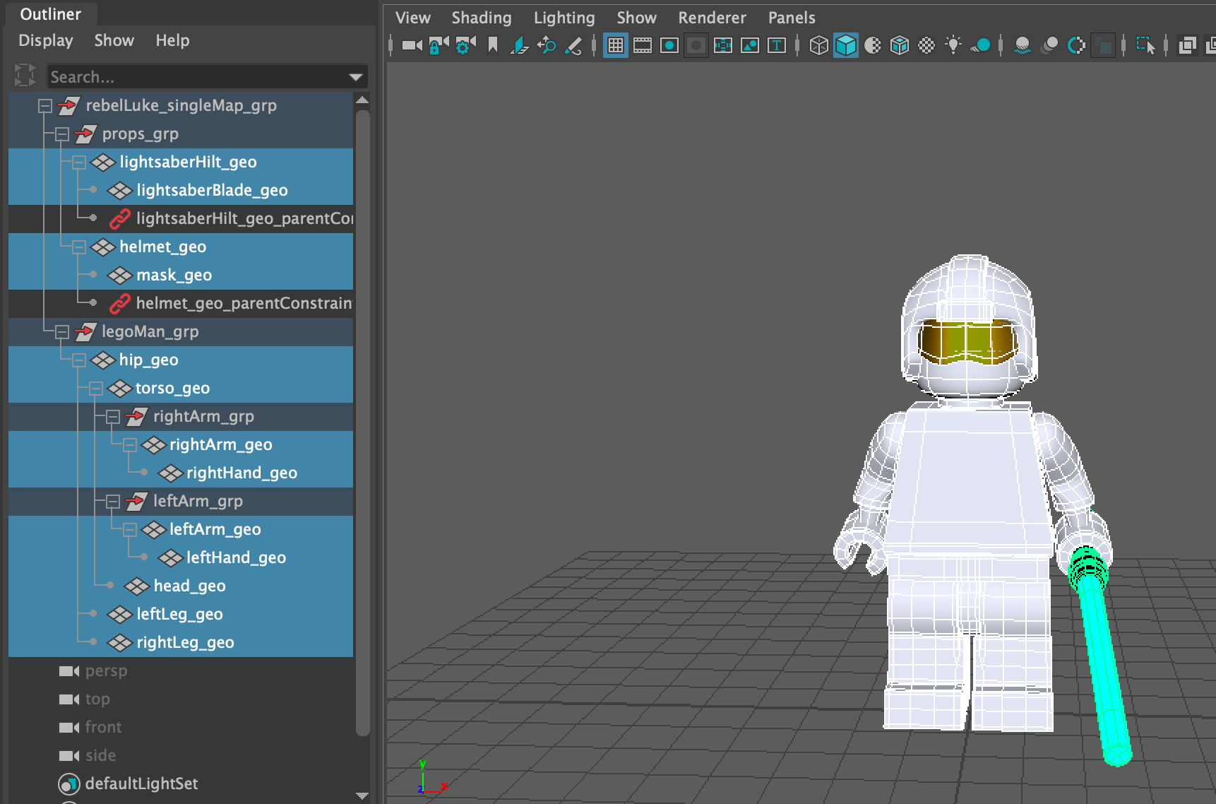Click the Select Camera icon in viewport toolbar
Image resolution: width=1216 pixels, height=804 pixels.
(x=412, y=46)
